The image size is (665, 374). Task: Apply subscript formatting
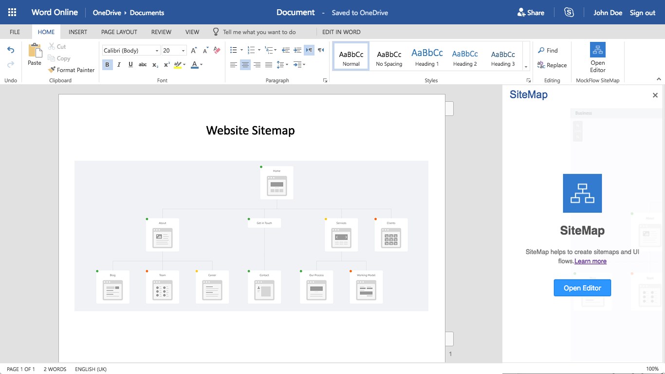155,65
